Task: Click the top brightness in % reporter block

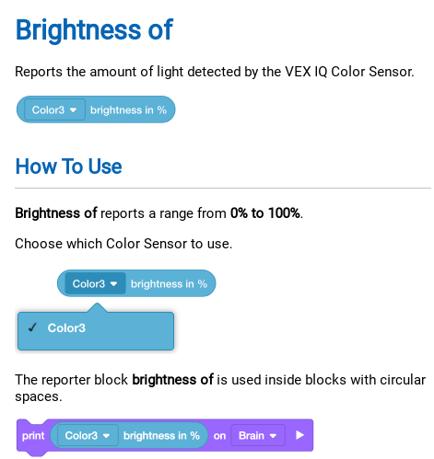Action: pos(96,109)
